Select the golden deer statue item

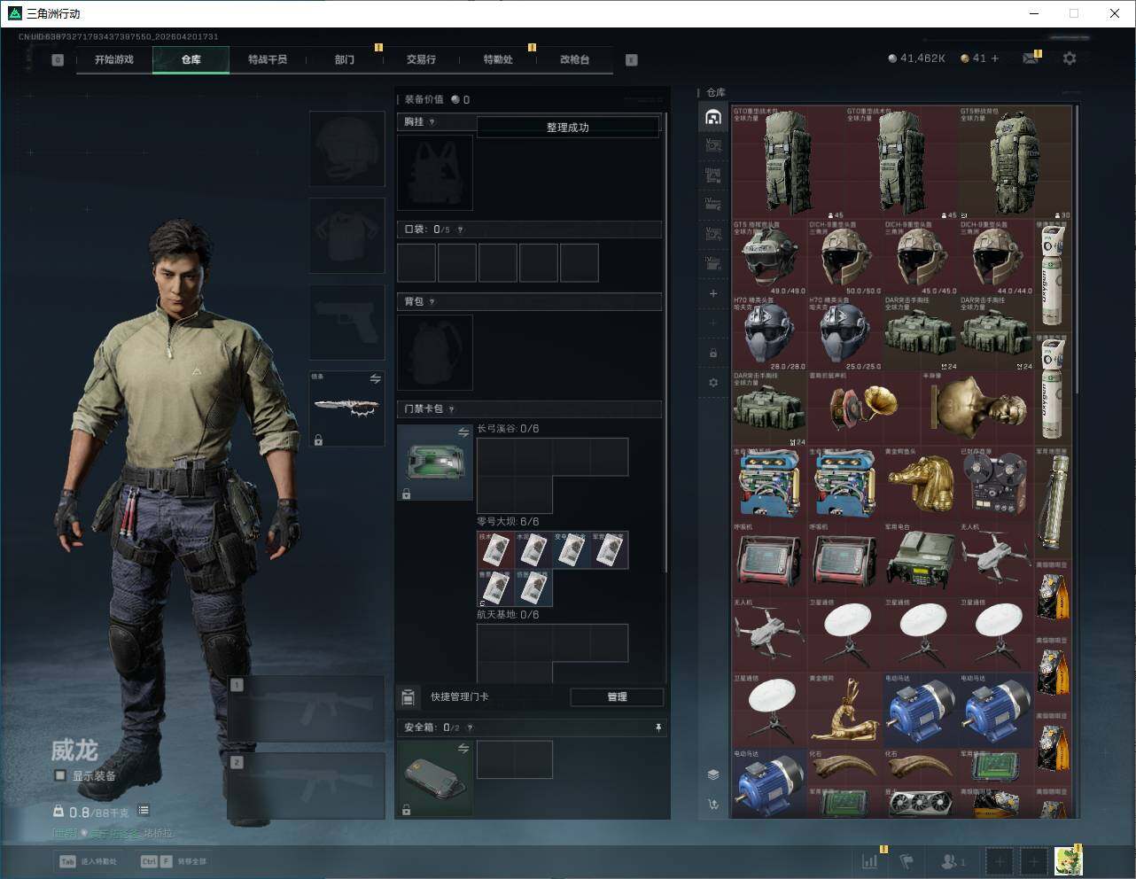point(845,710)
